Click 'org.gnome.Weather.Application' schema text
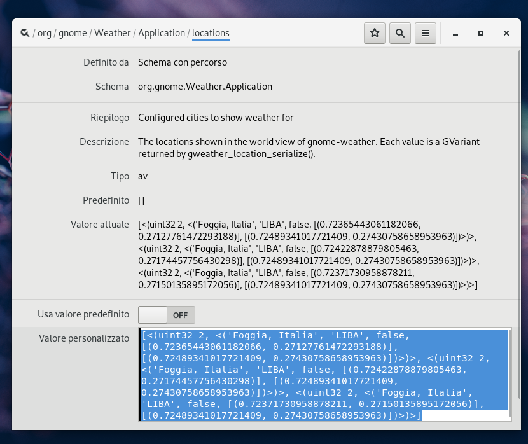528x444 pixels. coord(205,87)
